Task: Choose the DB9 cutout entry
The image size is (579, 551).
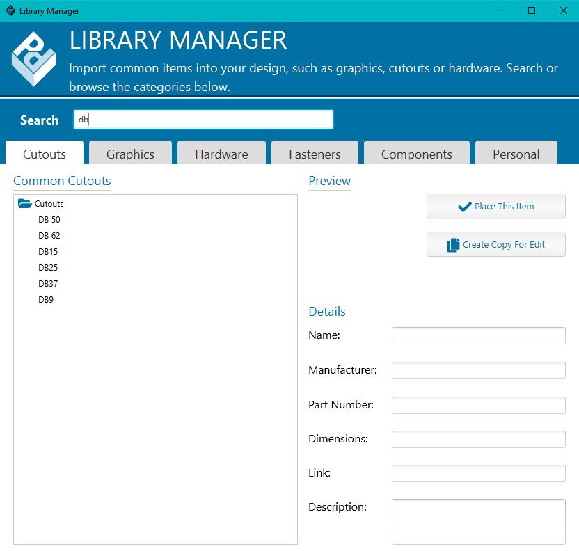Action: [x=46, y=299]
